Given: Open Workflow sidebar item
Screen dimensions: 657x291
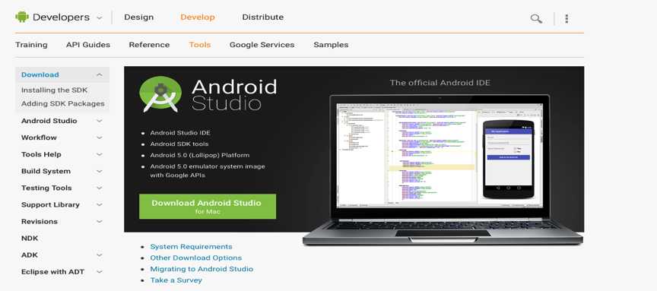Looking at the screenshot, I should tap(39, 138).
